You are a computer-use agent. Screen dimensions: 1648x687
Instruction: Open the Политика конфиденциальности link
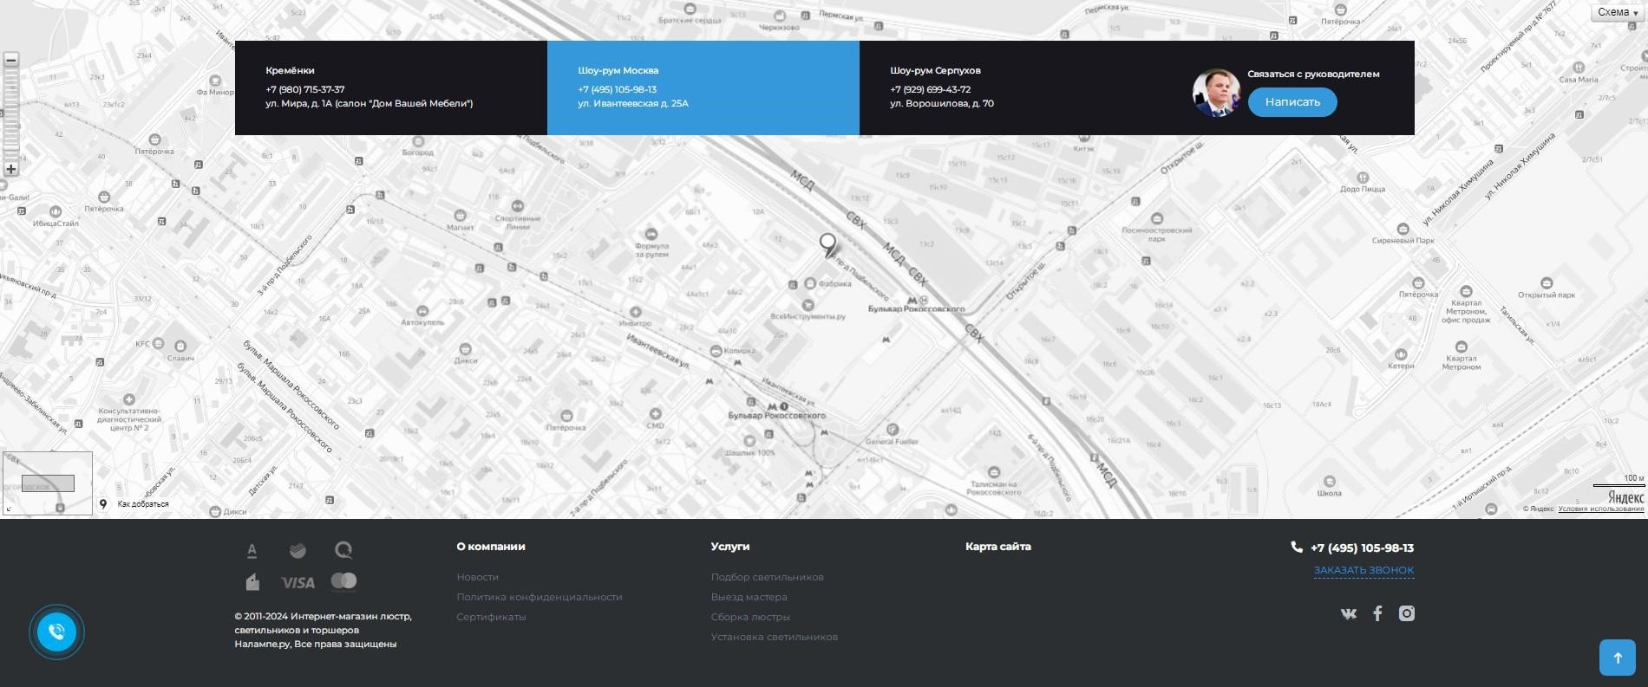pyautogui.click(x=540, y=597)
